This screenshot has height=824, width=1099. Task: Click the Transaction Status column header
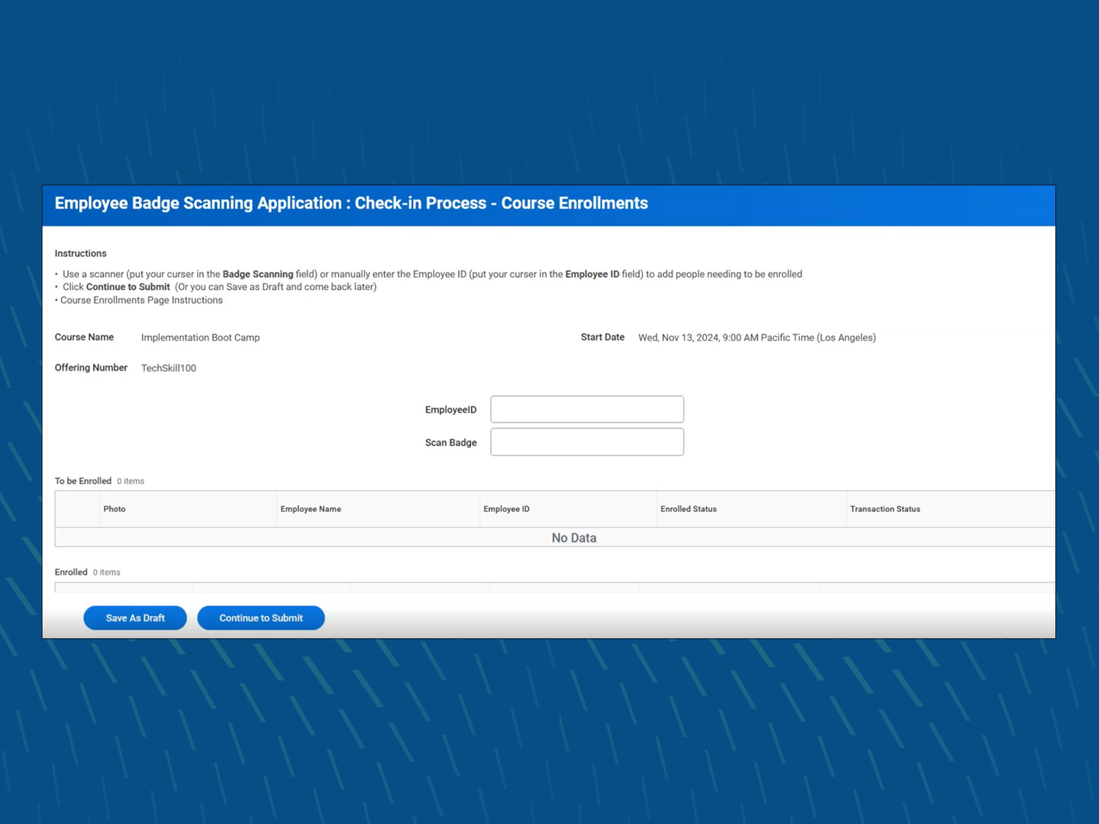point(885,508)
